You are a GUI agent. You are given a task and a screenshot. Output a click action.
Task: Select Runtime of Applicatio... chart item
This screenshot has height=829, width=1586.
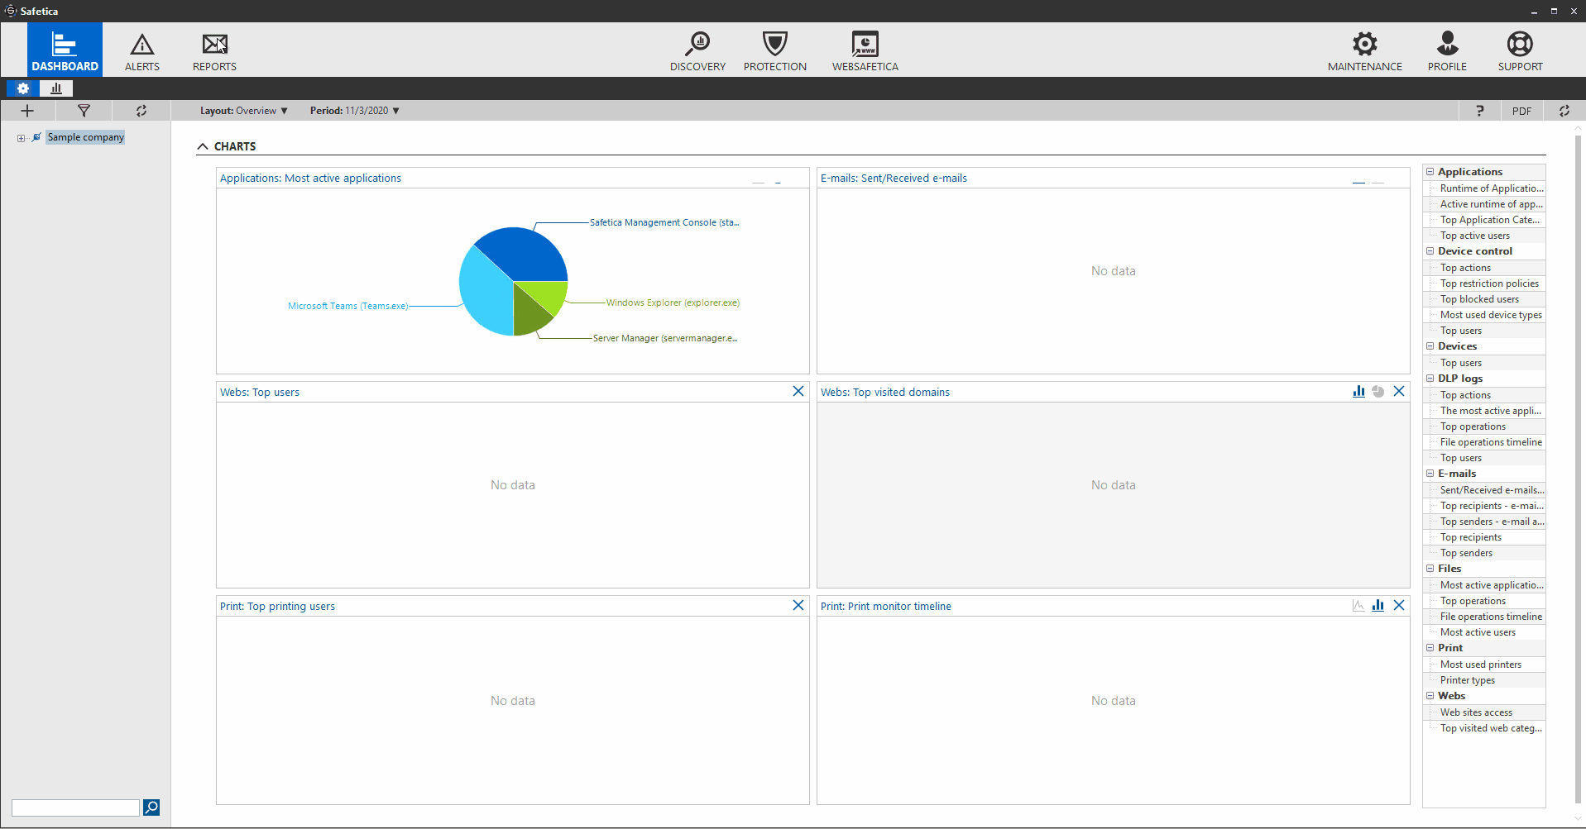point(1491,188)
